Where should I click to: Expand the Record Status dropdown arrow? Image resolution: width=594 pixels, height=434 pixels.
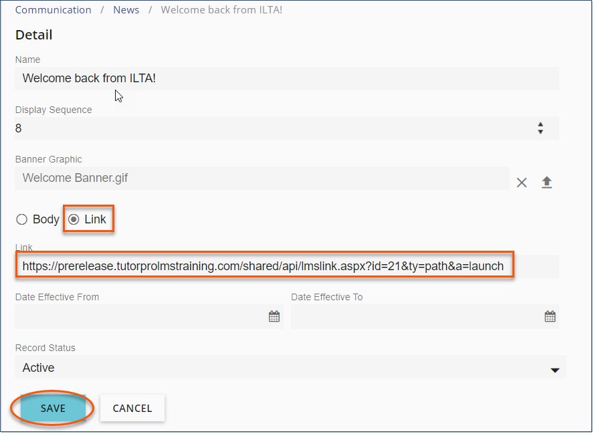pyautogui.click(x=555, y=370)
